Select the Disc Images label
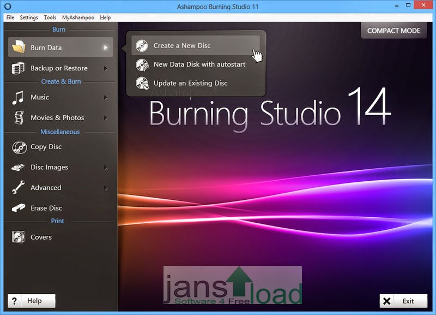Viewport: 436px width, 315px height. 49,167
